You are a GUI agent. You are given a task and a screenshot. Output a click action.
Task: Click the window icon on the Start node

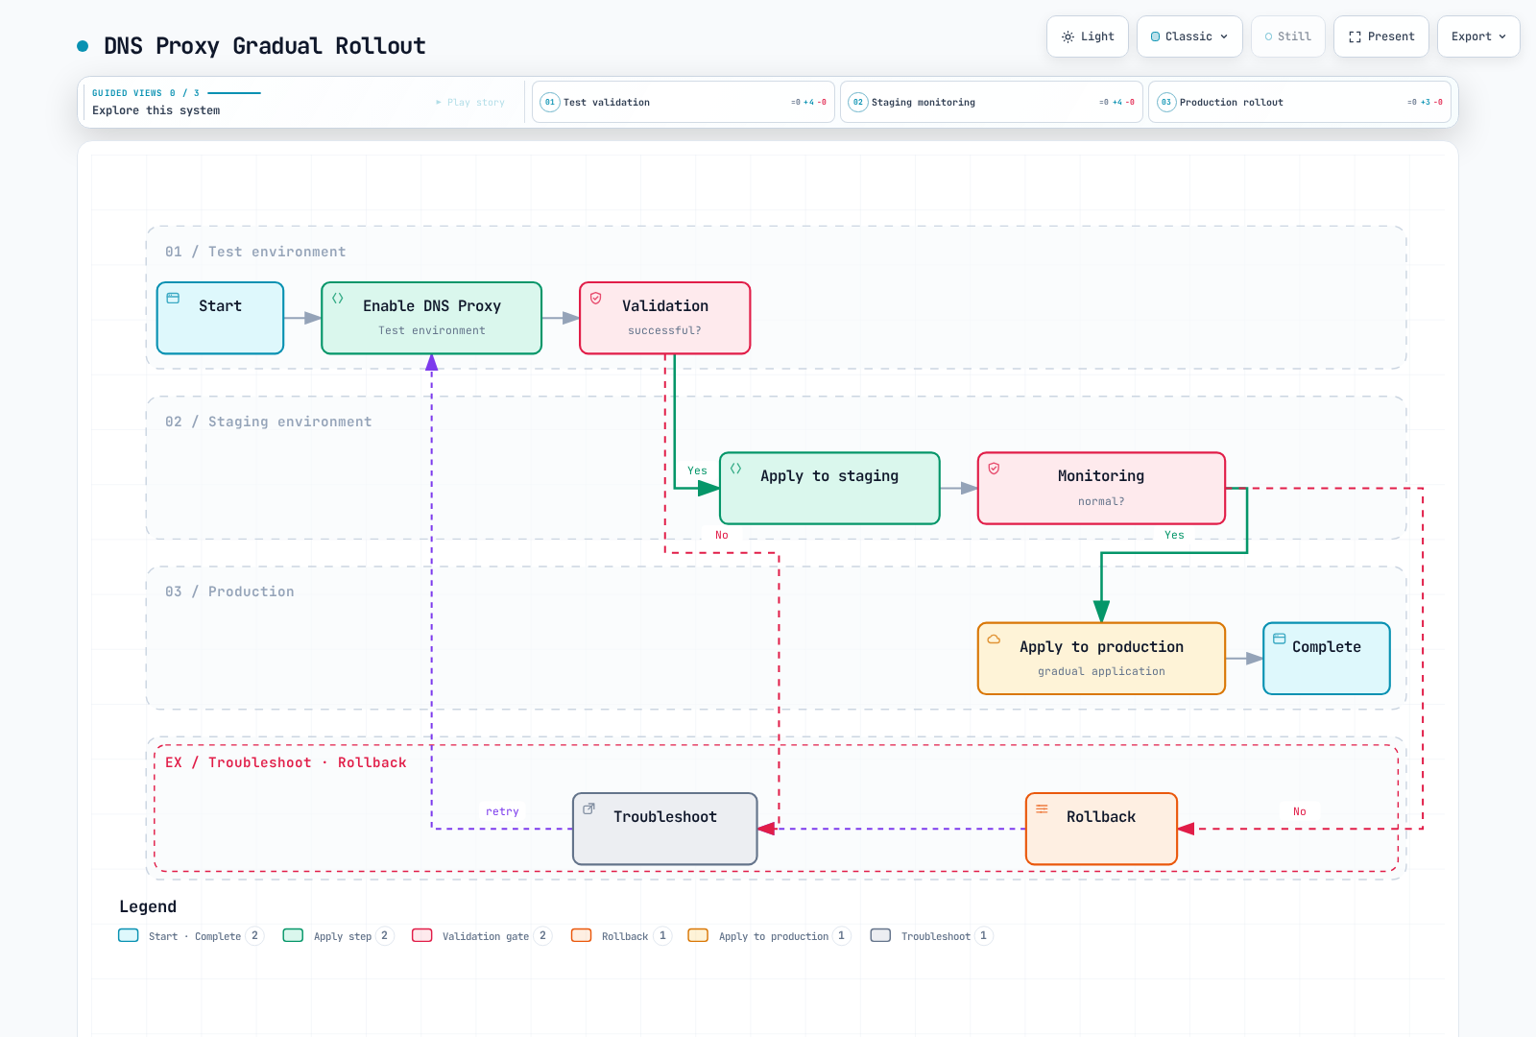tap(173, 299)
